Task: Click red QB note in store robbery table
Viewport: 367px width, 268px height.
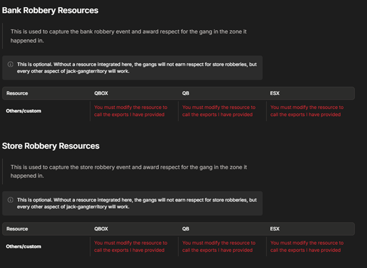Action: tap(219, 246)
